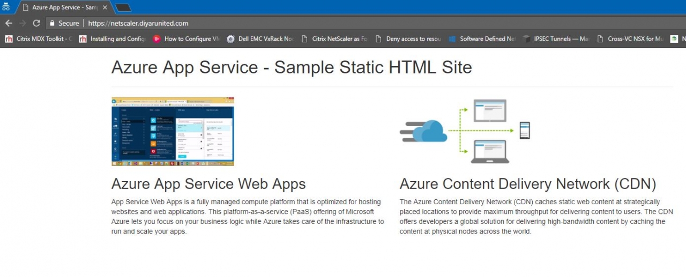Click the last bookmark favicon at far right

674,39
